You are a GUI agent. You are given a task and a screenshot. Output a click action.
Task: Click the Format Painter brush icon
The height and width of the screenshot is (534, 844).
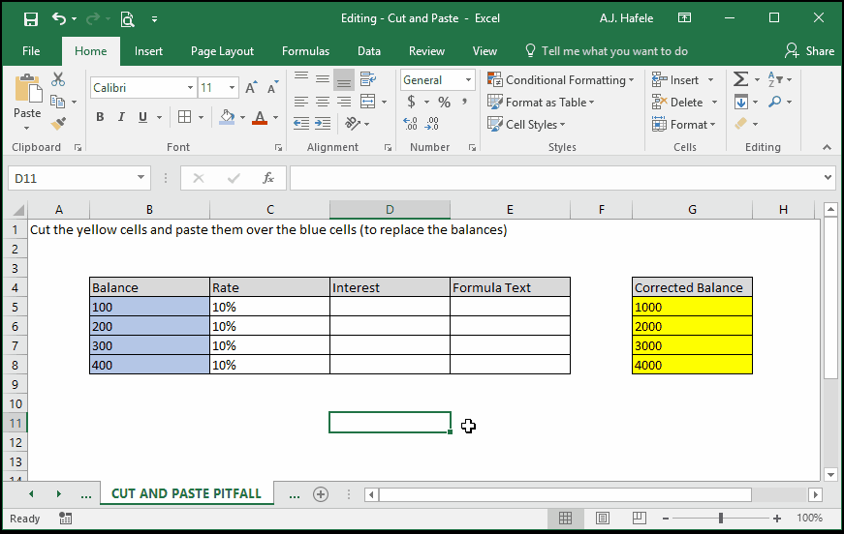click(x=58, y=124)
